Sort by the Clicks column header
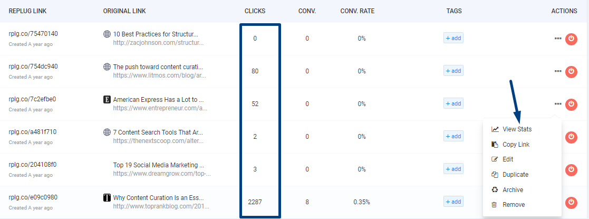589x219 pixels. (255, 11)
